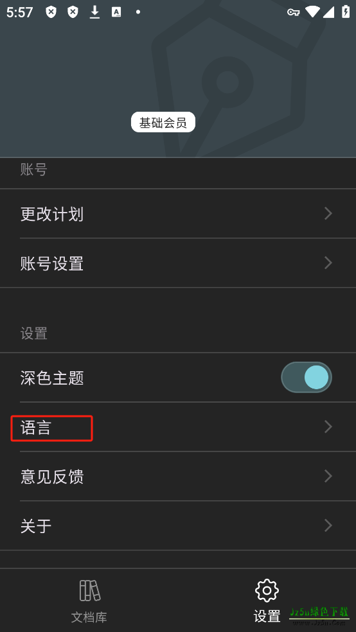This screenshot has height=632, width=356.
Task: Tap the first shield status icon
Action: [x=51, y=12]
